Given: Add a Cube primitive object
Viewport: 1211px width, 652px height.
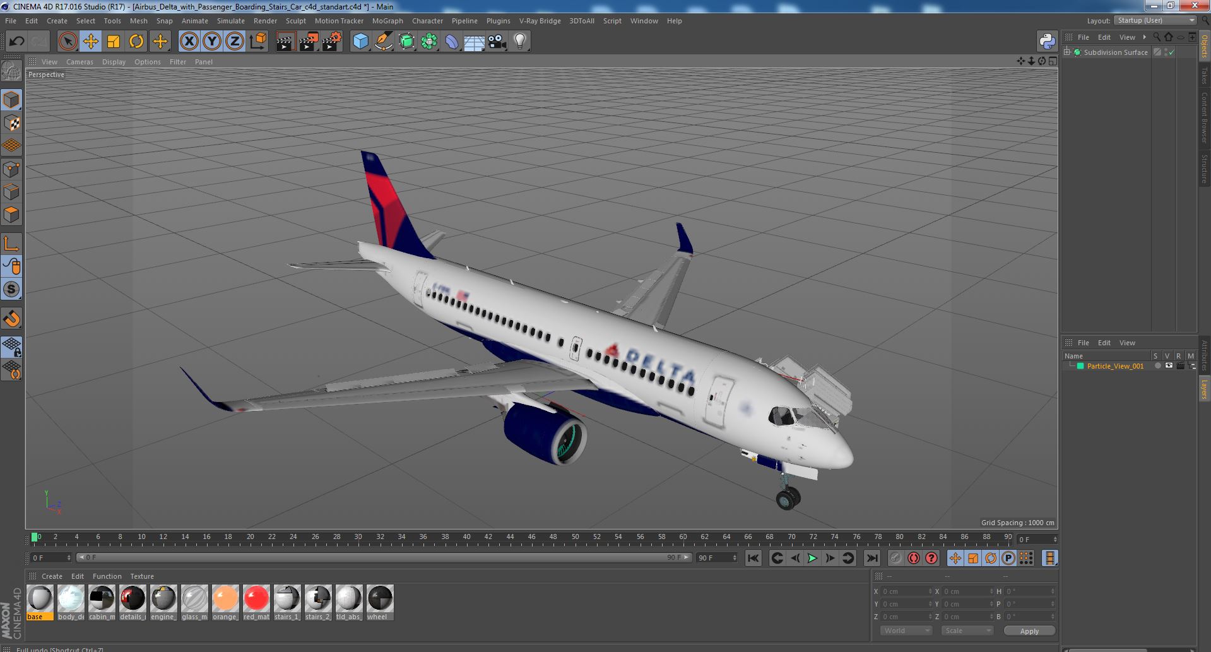Looking at the screenshot, I should tap(360, 42).
